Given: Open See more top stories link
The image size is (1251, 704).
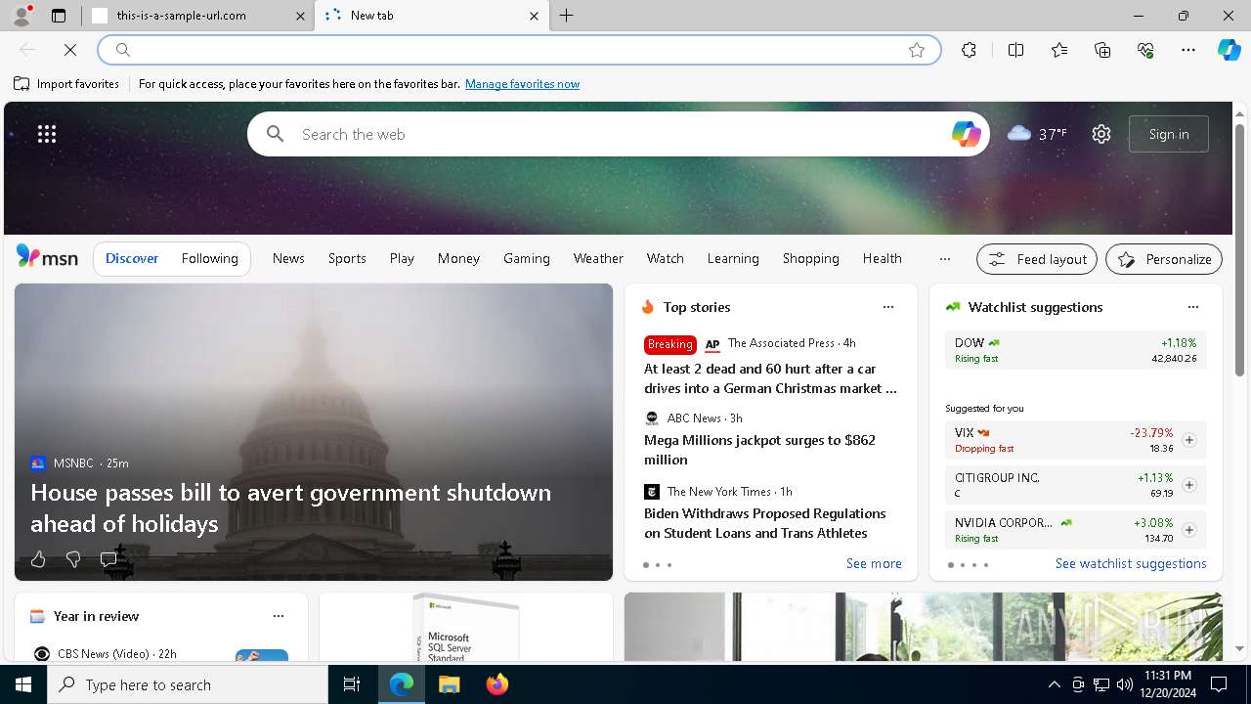Looking at the screenshot, I should pos(874,563).
